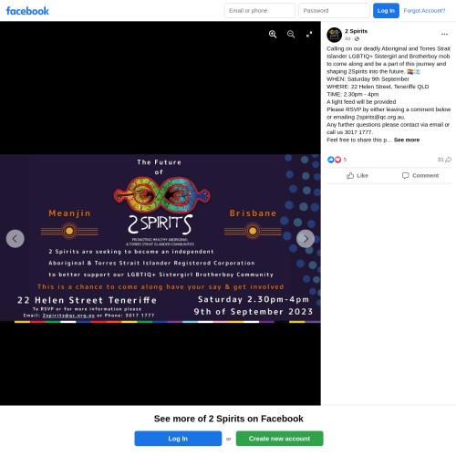Open the 2 Spirits profile picture

tap(334, 35)
